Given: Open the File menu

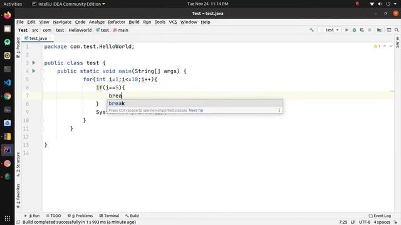Looking at the screenshot, I should point(20,22).
